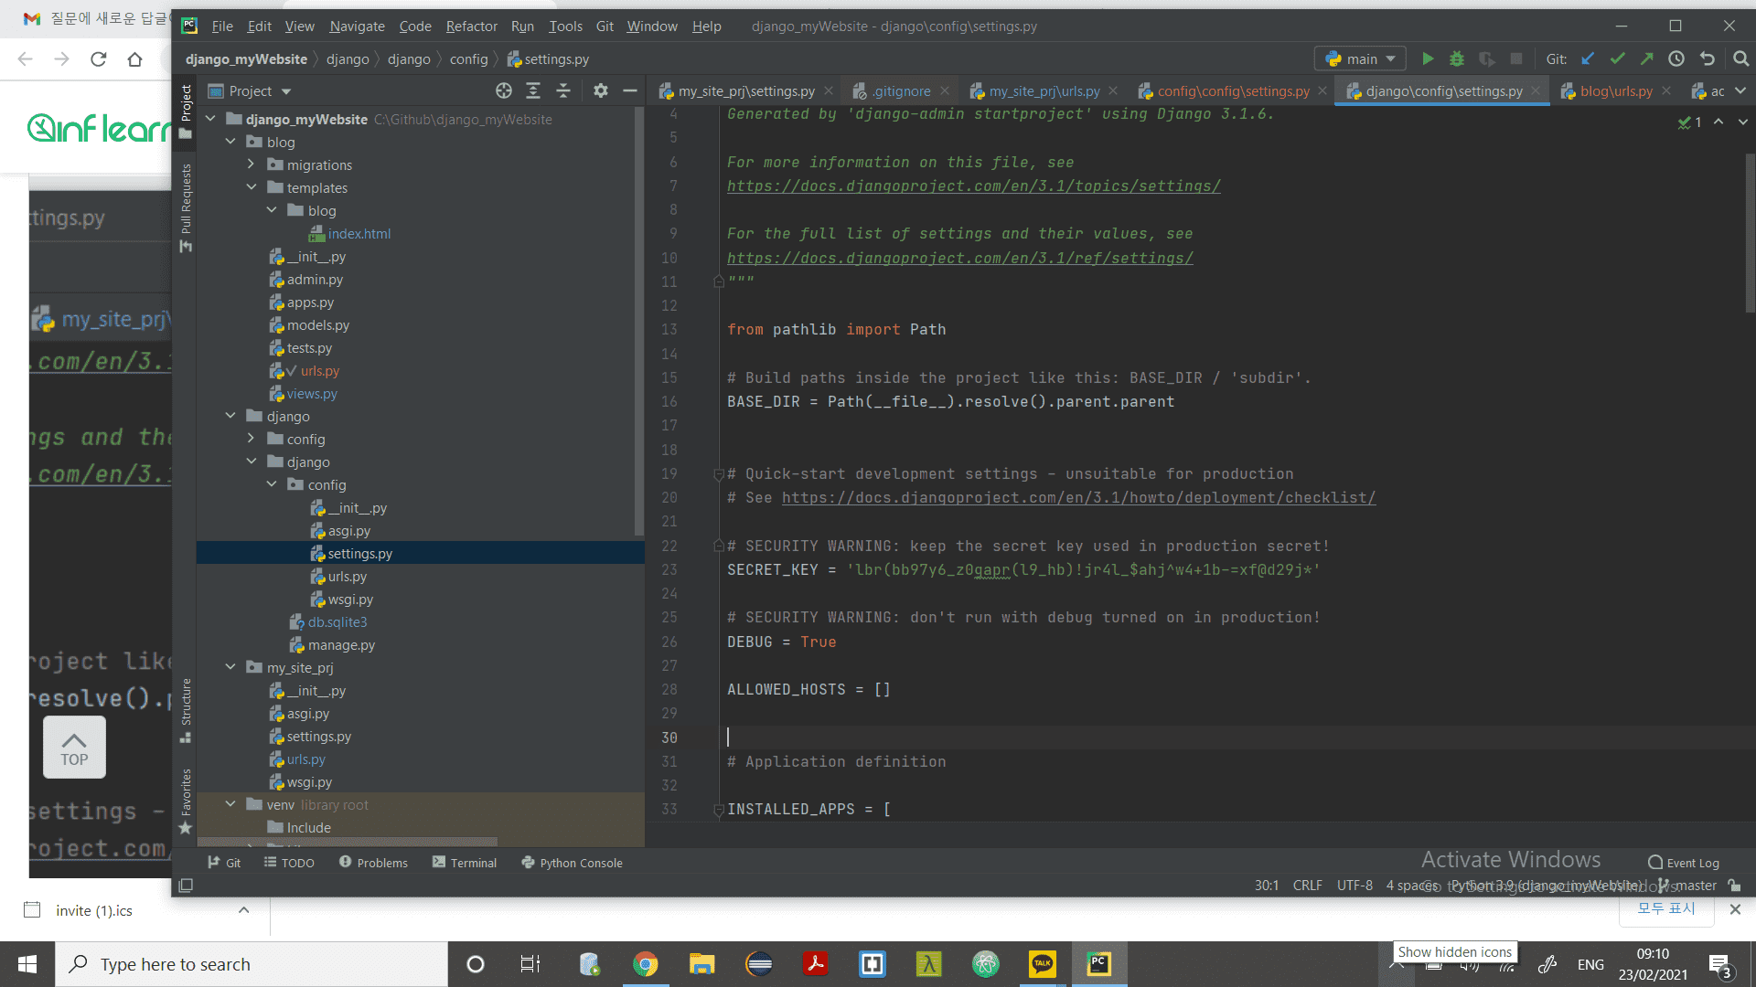Click the Debug bug icon
1756x987 pixels.
(x=1457, y=58)
